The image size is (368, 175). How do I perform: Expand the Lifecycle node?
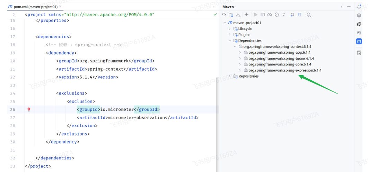[229, 29]
